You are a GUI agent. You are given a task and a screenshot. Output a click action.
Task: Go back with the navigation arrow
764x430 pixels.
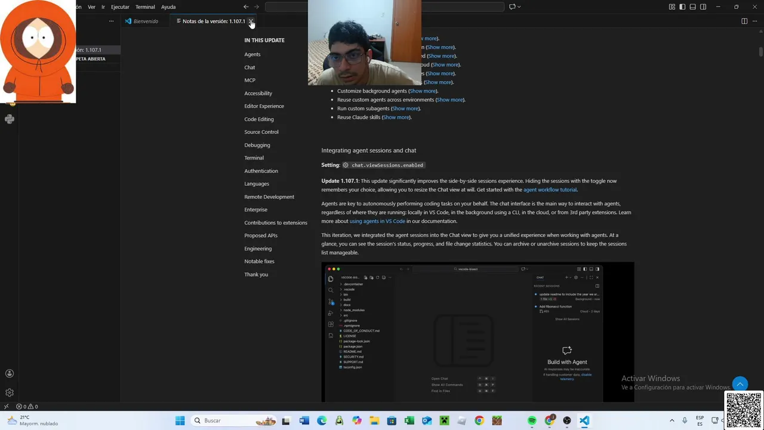(246, 7)
